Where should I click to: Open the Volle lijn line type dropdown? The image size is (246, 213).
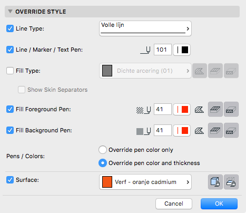(145, 28)
